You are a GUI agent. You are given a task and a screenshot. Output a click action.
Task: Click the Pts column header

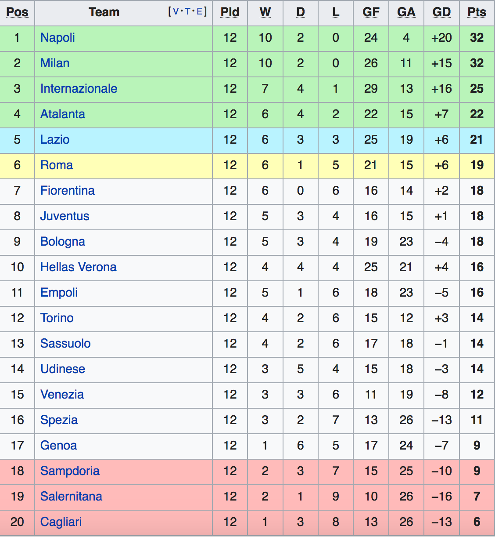point(477,12)
